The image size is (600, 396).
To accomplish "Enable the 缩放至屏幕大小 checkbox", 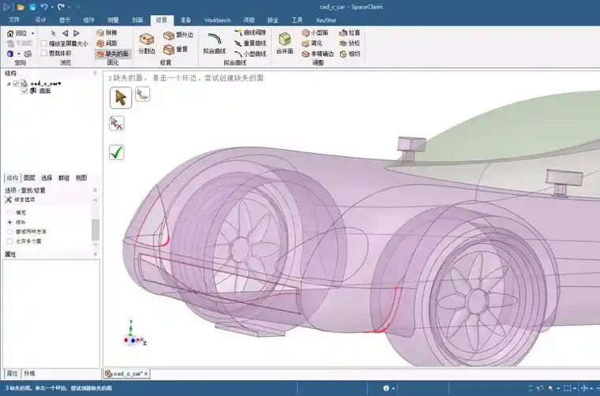I will (x=44, y=43).
